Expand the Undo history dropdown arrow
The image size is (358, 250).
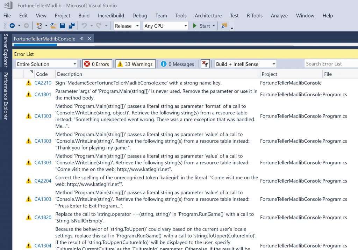tap(91, 26)
